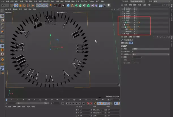The width and height of the screenshot is (173, 117).
Task: Open the Octane menu
Action: click(x=92, y=1)
